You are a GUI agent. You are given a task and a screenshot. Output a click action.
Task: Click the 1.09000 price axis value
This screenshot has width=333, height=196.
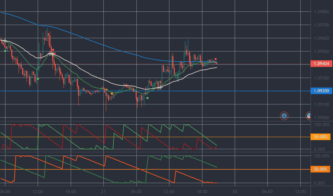pos(321,118)
